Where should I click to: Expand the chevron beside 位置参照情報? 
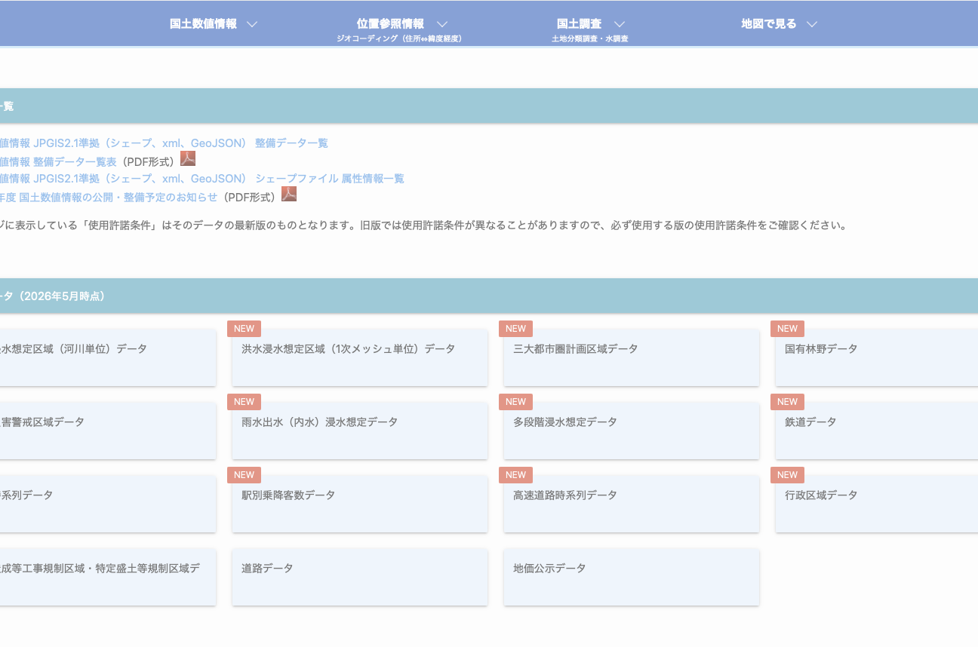click(442, 24)
